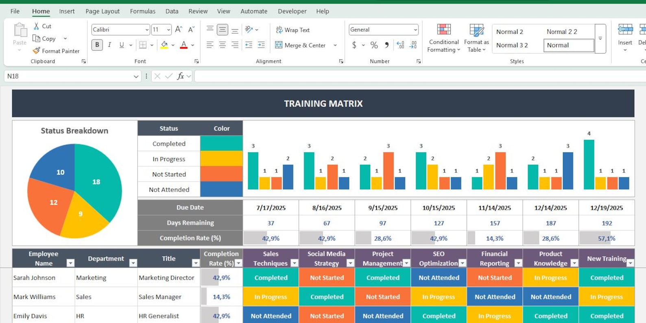Click Decrease Decimal icon

[x=413, y=45]
